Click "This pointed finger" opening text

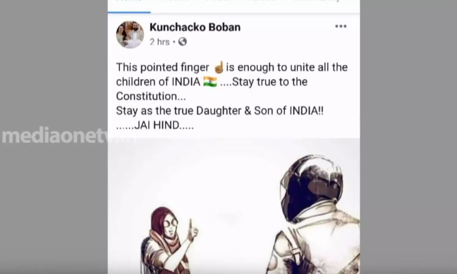[163, 67]
